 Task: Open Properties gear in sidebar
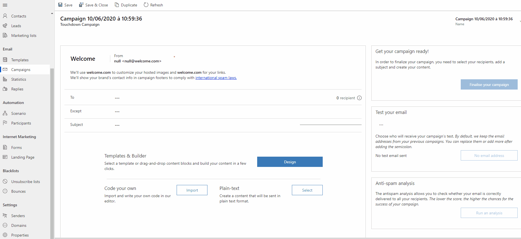tap(20, 235)
